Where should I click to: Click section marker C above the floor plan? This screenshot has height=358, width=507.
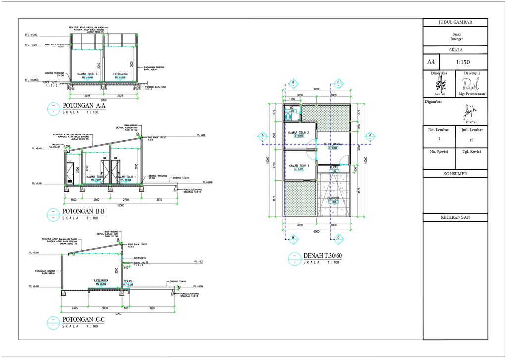click(338, 83)
